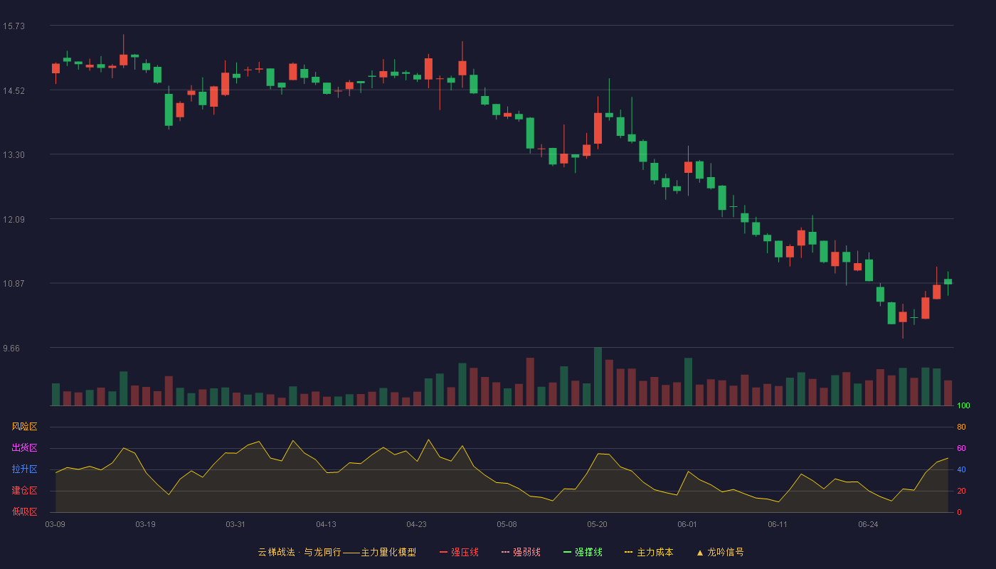The width and height of the screenshot is (996, 569).
Task: Select the 出货区 zone label
Action: [x=24, y=448]
